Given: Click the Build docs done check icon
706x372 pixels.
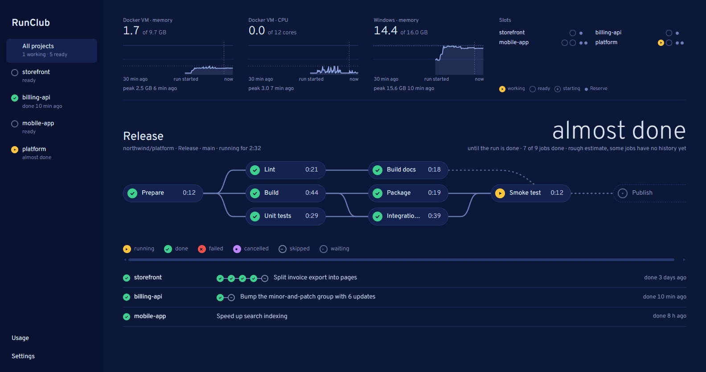Looking at the screenshot, I should (378, 170).
